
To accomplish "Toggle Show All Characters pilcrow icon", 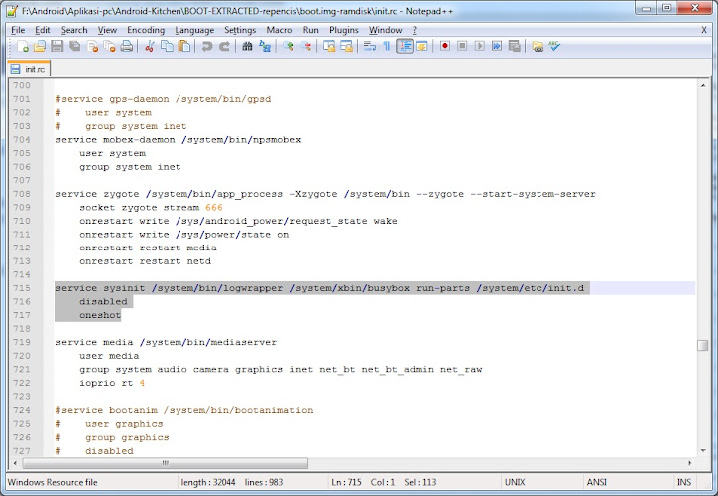I will pos(387,47).
